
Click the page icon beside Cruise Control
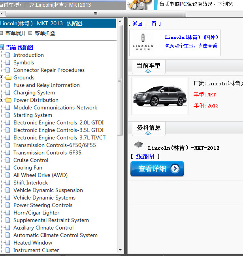[x=8, y=160]
